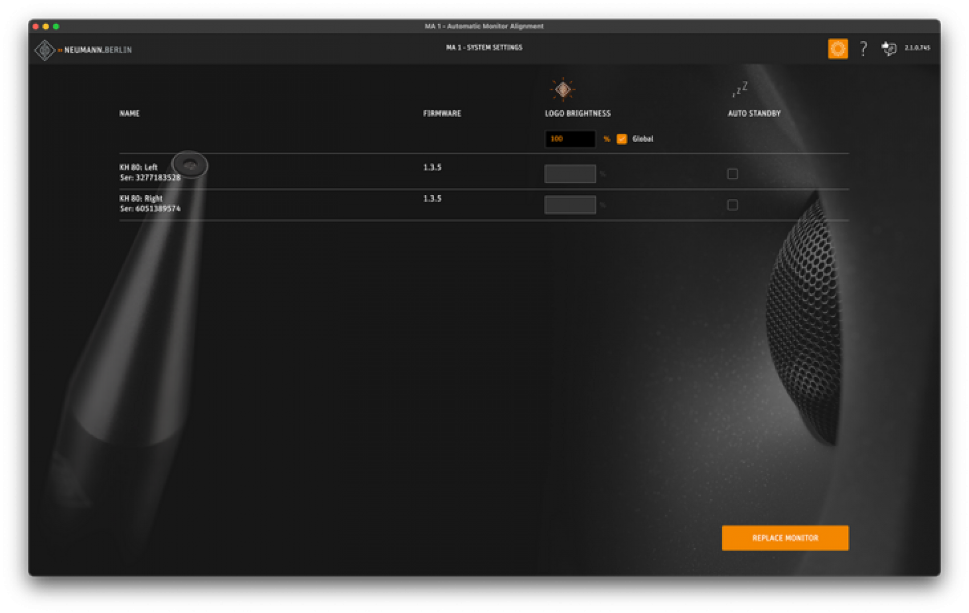Uncheck the Global brightness checkbox
The width and height of the screenshot is (969, 613).
(x=622, y=139)
